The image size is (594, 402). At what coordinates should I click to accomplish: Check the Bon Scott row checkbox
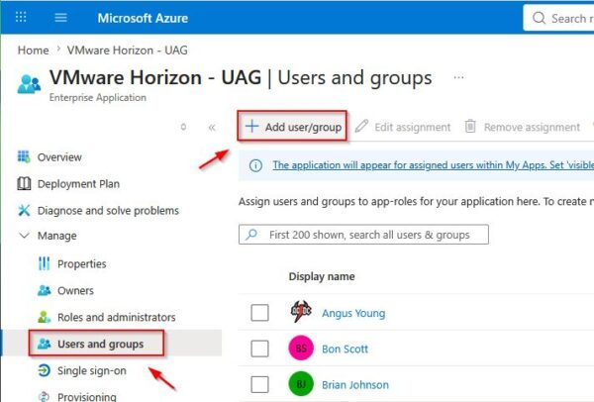tap(259, 349)
